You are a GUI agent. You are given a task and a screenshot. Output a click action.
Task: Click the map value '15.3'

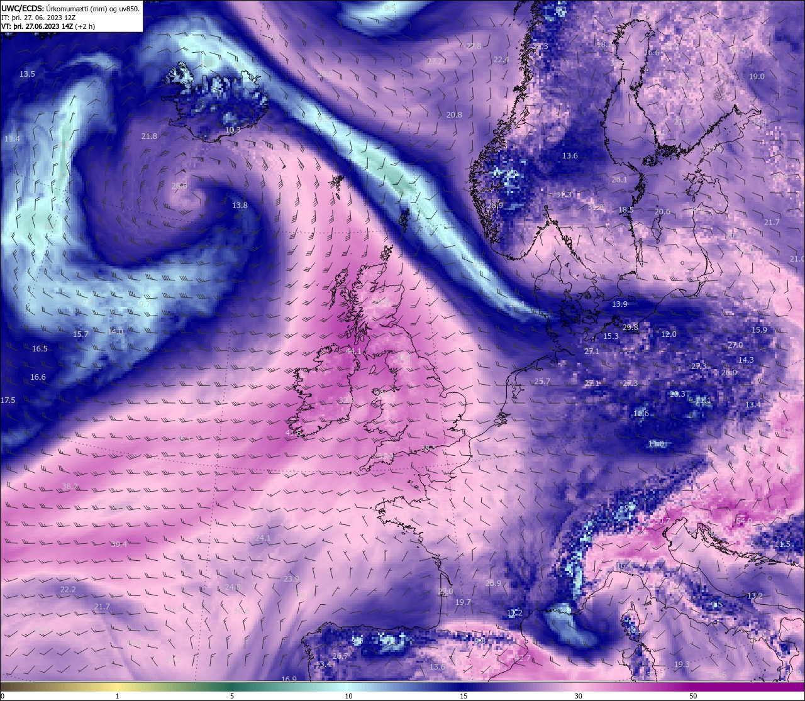pyautogui.click(x=611, y=336)
